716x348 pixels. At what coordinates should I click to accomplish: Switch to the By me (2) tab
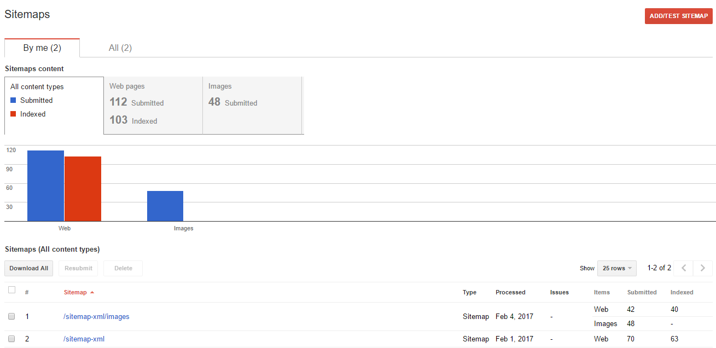tap(42, 48)
